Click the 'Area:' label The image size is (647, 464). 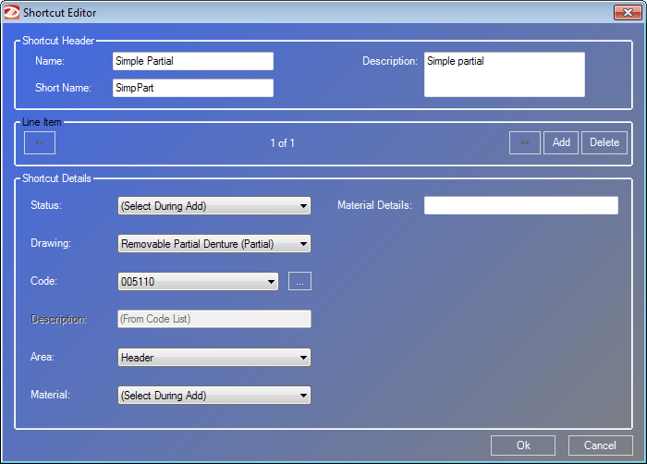pos(43,357)
